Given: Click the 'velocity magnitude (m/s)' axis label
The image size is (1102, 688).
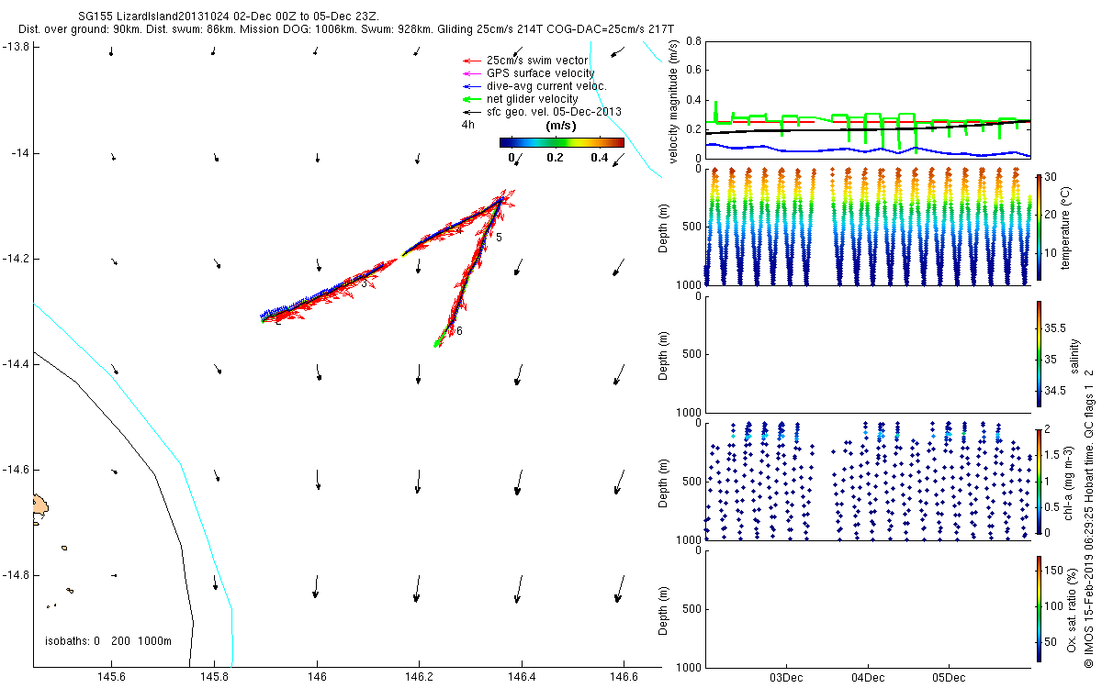Looking at the screenshot, I should [675, 101].
